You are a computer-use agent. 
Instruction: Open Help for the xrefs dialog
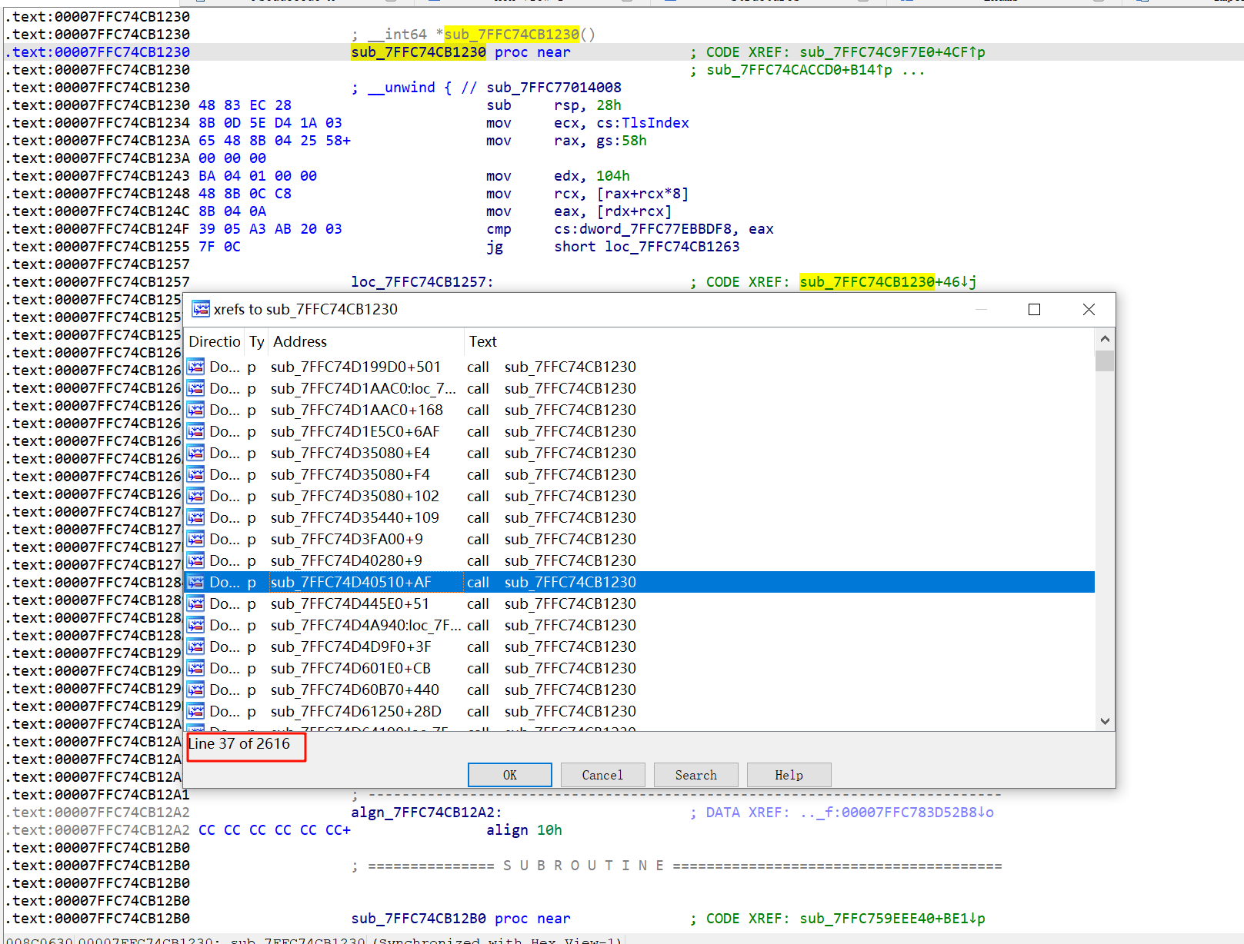point(789,775)
